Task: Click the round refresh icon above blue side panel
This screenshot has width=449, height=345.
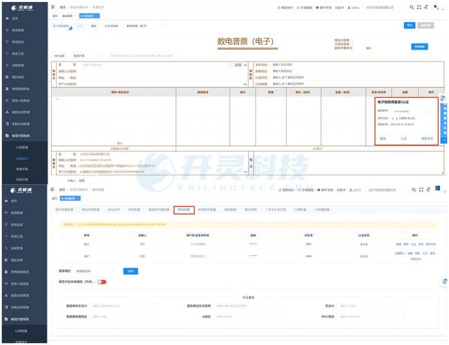Action: [443, 98]
